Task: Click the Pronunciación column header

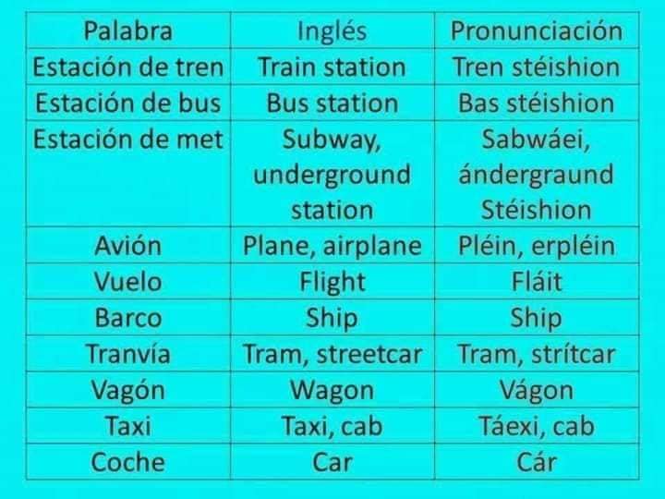Action: 537,30
